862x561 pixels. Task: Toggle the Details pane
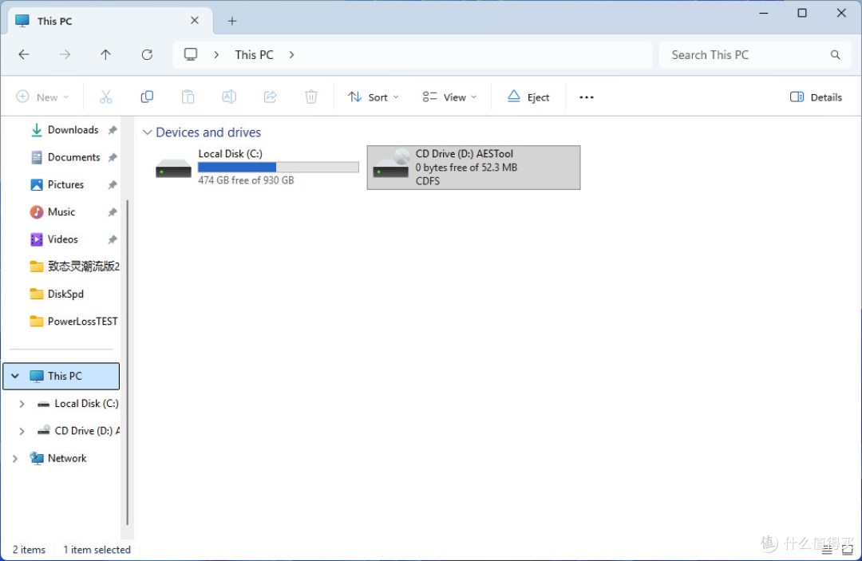[x=816, y=97]
